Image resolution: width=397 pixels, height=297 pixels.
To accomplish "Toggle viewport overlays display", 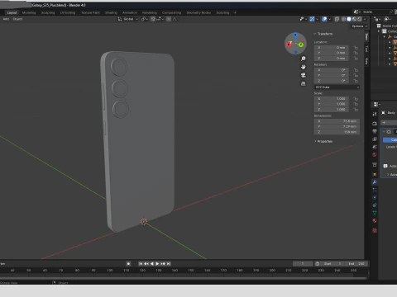I will tap(324, 19).
